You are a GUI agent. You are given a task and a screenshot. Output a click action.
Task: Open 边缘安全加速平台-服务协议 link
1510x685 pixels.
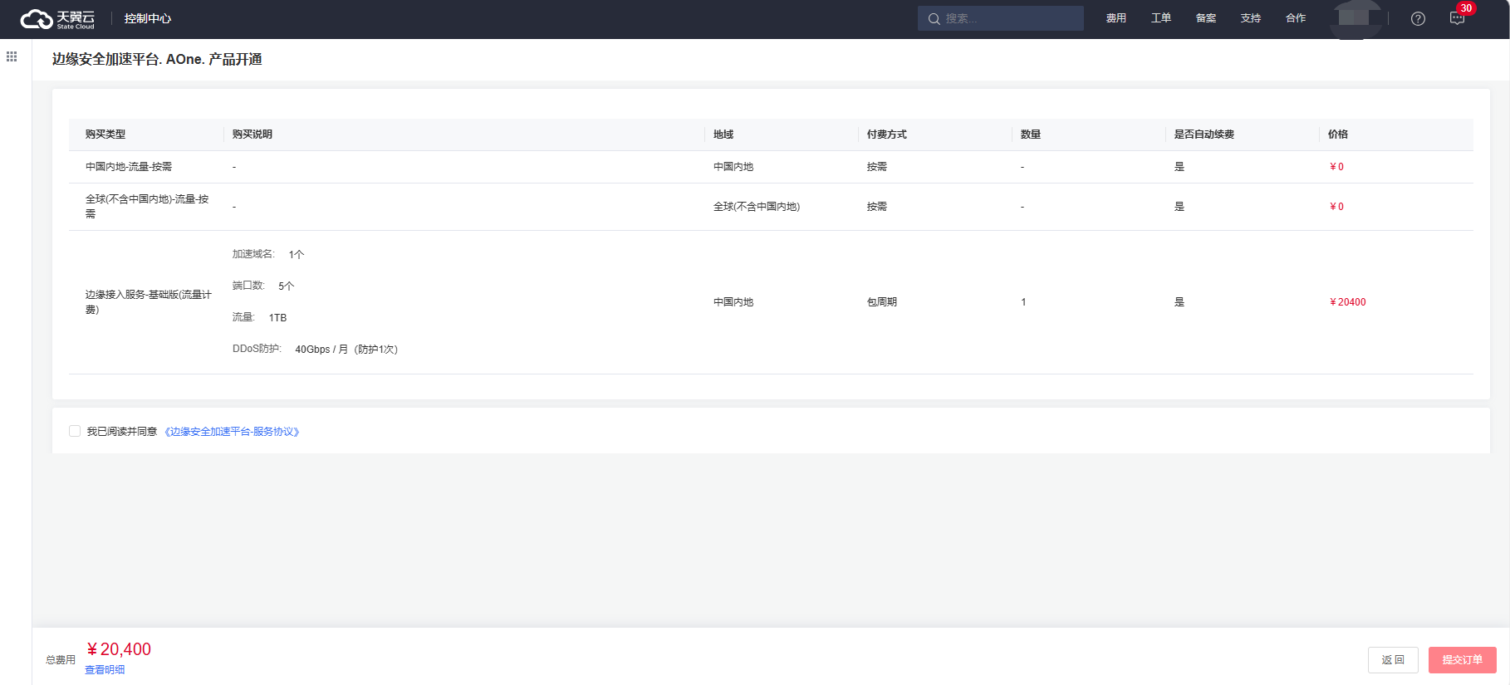[x=232, y=432]
